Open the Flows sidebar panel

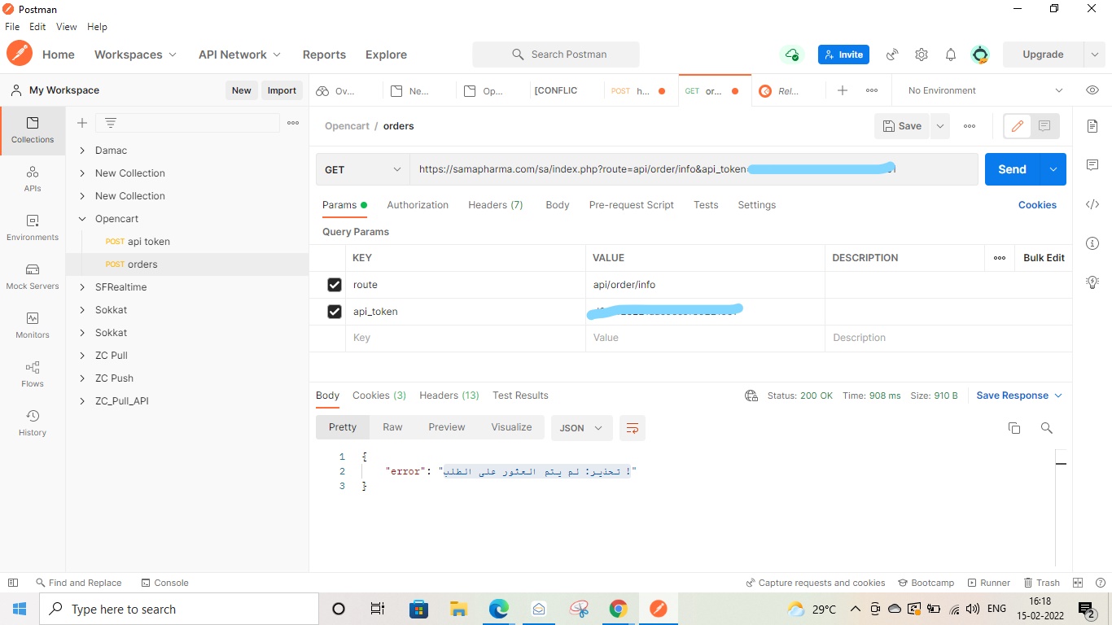pos(33,374)
